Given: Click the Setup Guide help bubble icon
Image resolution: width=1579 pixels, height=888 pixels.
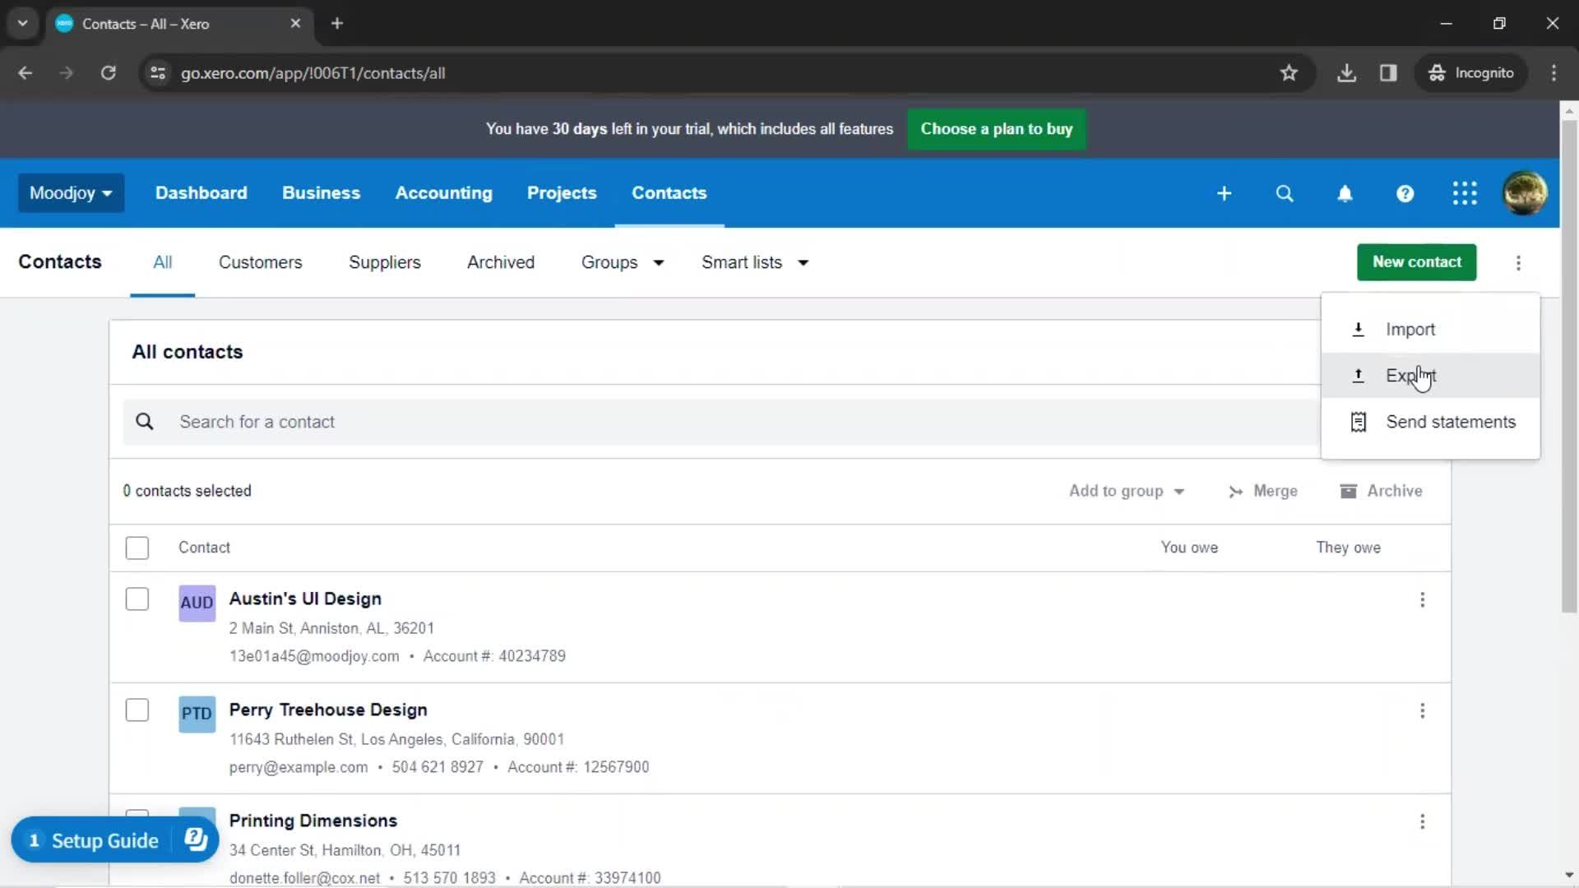Looking at the screenshot, I should pos(196,839).
